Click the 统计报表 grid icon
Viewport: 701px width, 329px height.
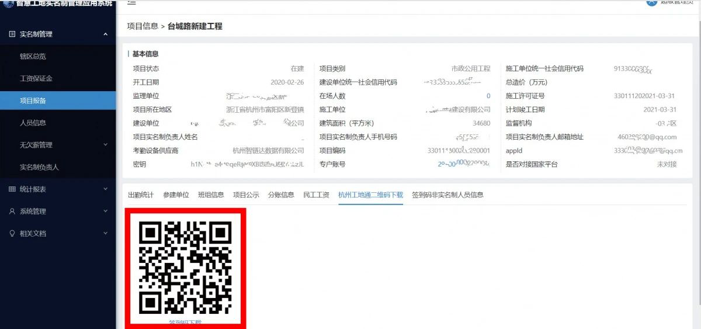tap(12, 189)
